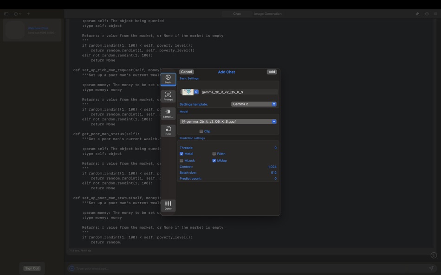Confirm with the Add button

[x=272, y=72]
